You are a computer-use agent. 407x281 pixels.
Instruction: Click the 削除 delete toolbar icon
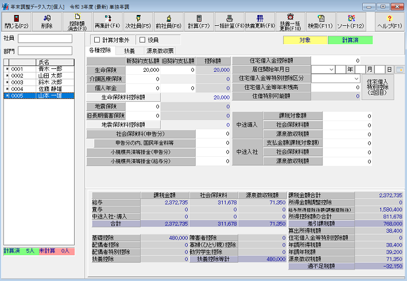[x=46, y=22]
